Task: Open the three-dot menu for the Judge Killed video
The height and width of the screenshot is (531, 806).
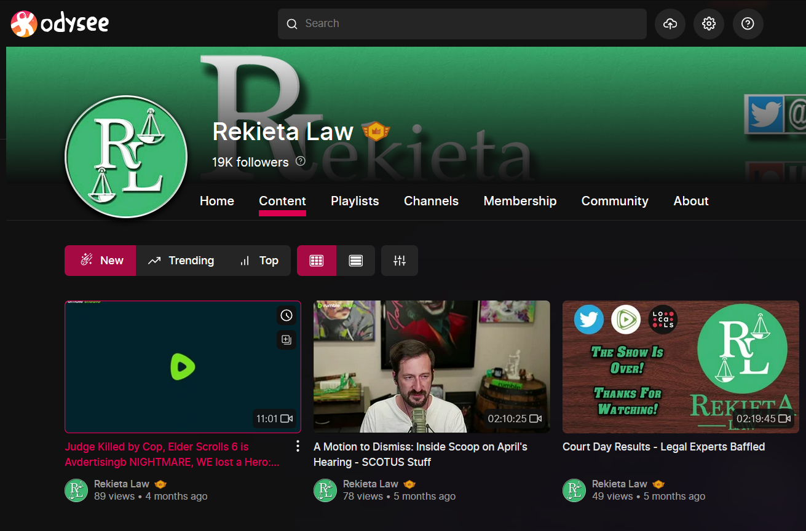Action: click(298, 446)
